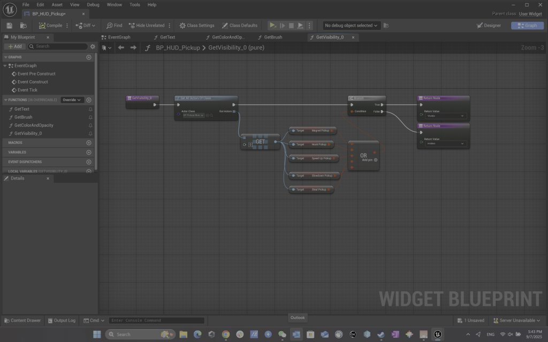Screen dimensions: 548x342
Task: Open the Content Drawer
Action: click(22, 321)
